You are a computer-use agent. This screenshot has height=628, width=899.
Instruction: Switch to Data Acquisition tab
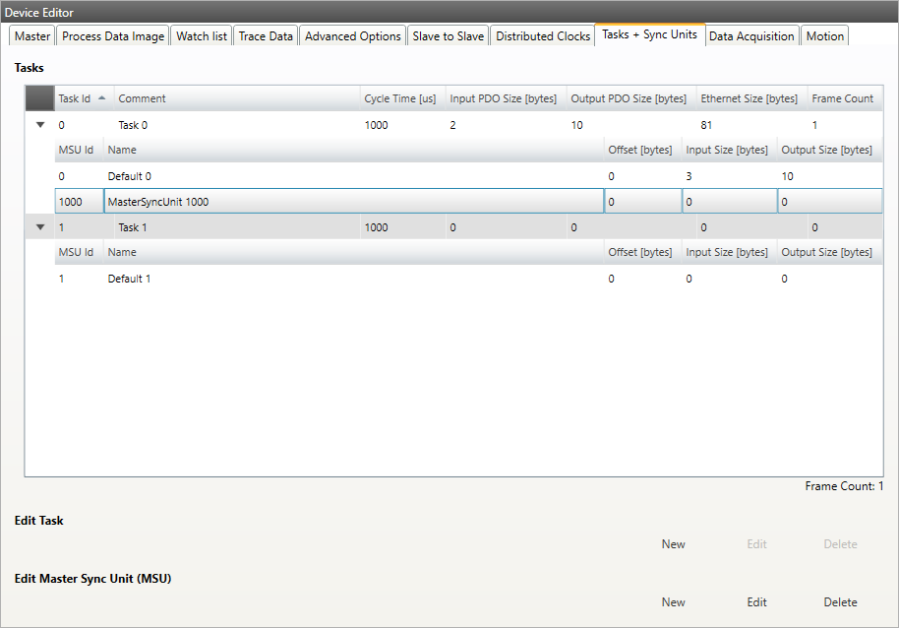pos(751,36)
